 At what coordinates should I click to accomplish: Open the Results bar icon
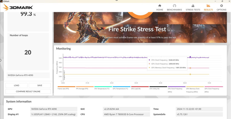[208, 6]
